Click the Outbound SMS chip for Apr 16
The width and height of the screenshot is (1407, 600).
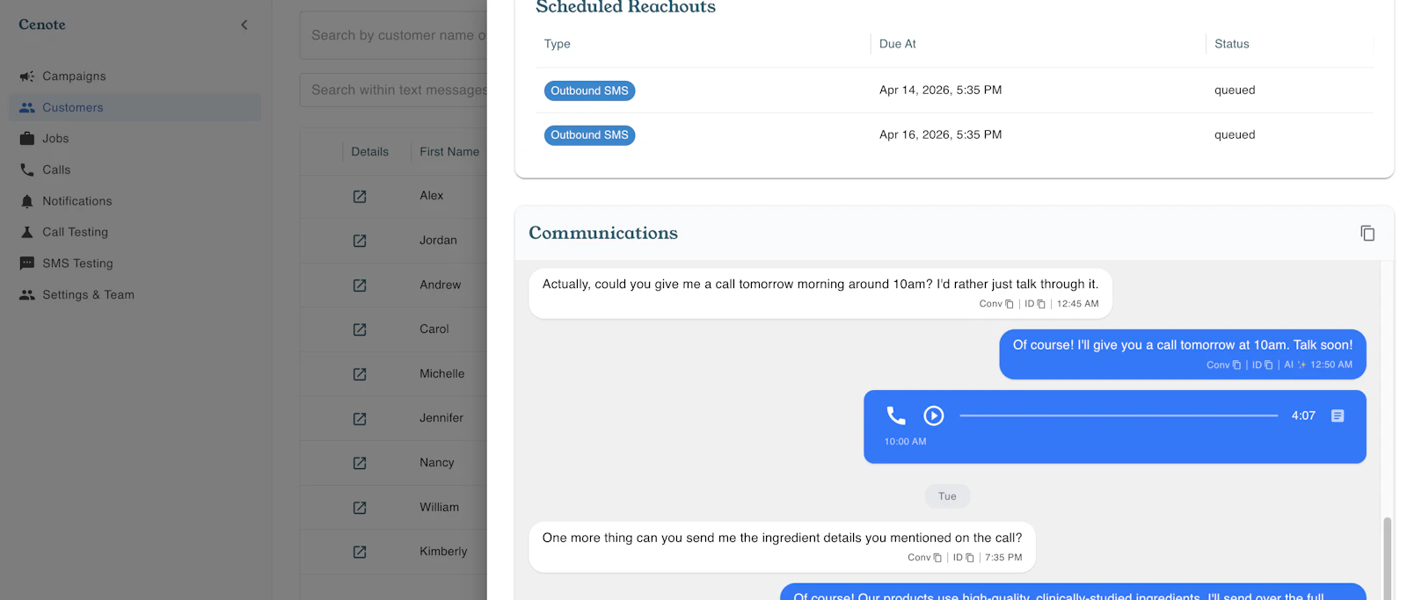pos(589,135)
